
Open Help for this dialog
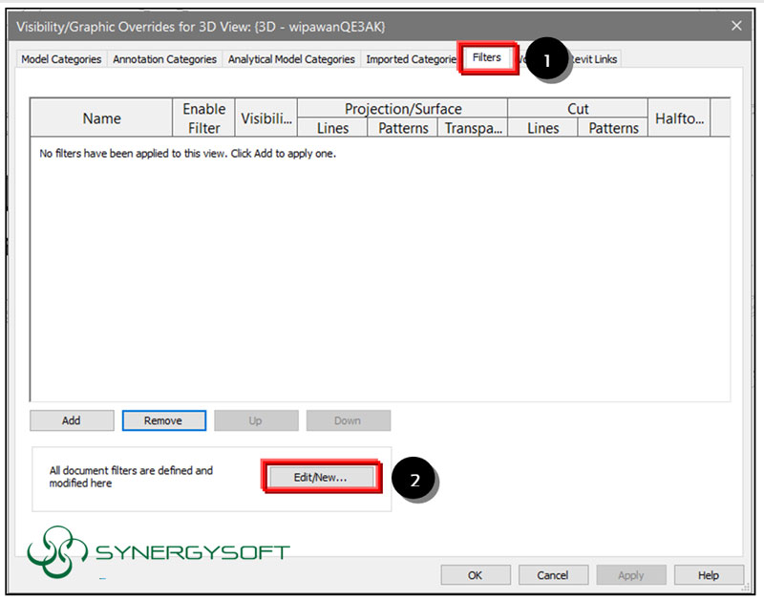[709, 575]
